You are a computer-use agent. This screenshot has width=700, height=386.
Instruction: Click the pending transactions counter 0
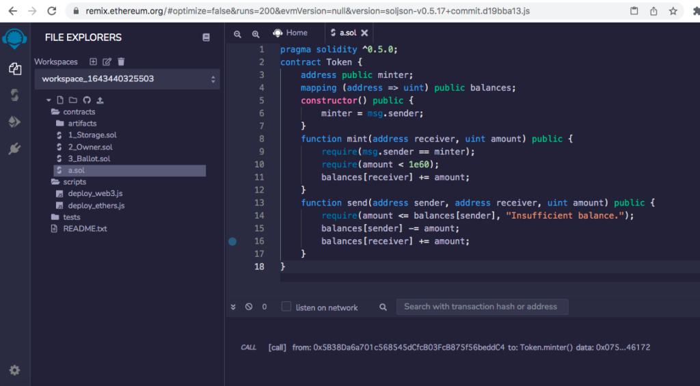click(x=265, y=307)
